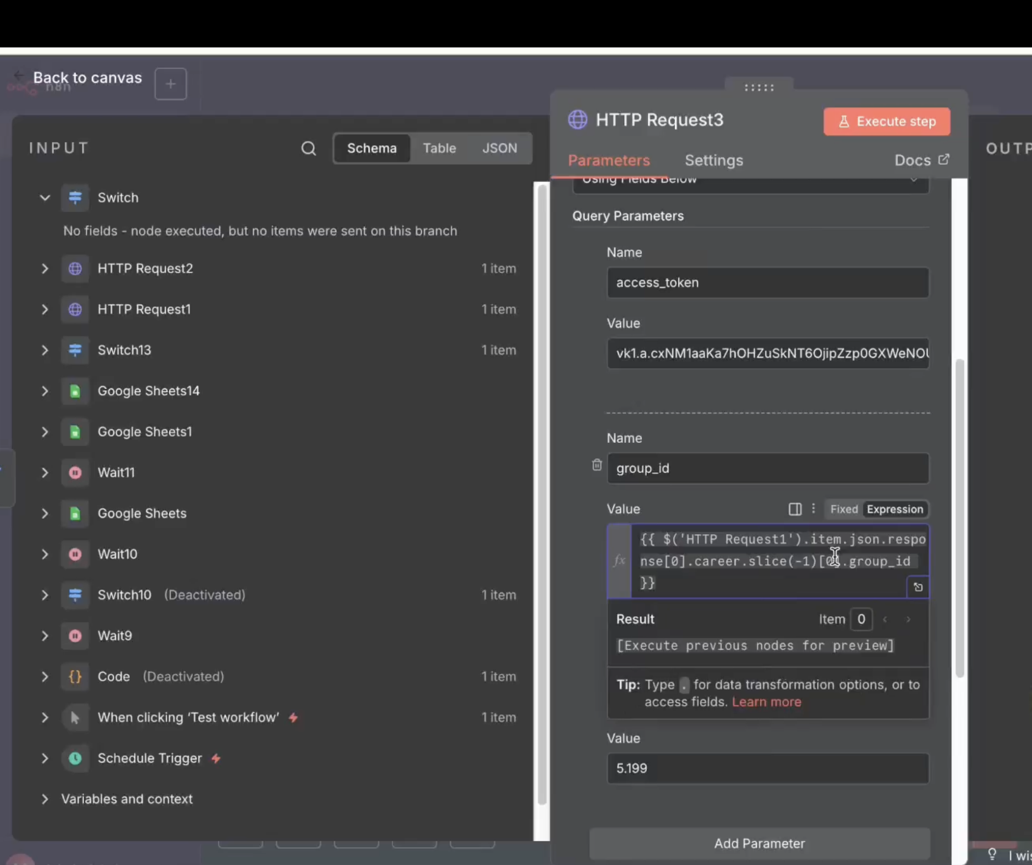Expand the Schedule Trigger node
Viewport: 1032px width, 865px height.
coord(45,758)
